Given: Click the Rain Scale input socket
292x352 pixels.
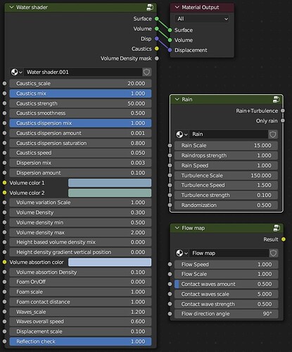Looking at the screenshot, I should click(x=170, y=146).
